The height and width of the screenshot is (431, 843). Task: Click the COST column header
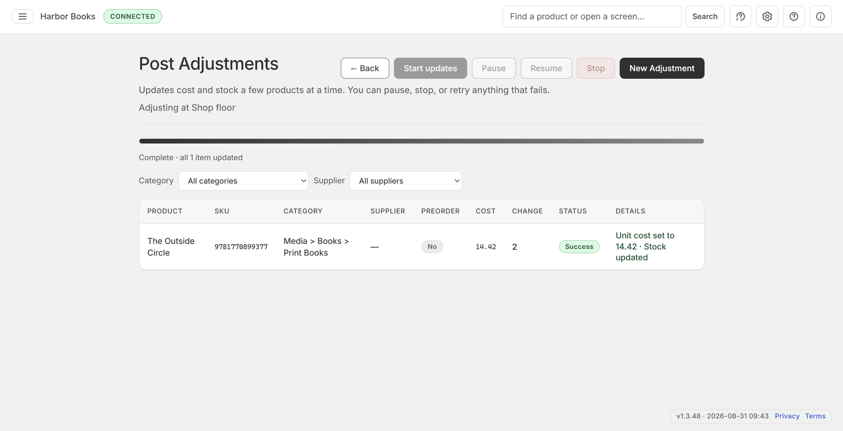coord(486,211)
